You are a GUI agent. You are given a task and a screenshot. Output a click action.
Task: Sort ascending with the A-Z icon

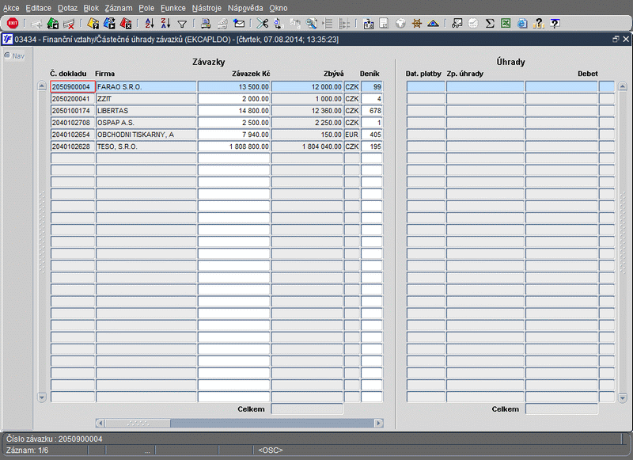point(150,24)
